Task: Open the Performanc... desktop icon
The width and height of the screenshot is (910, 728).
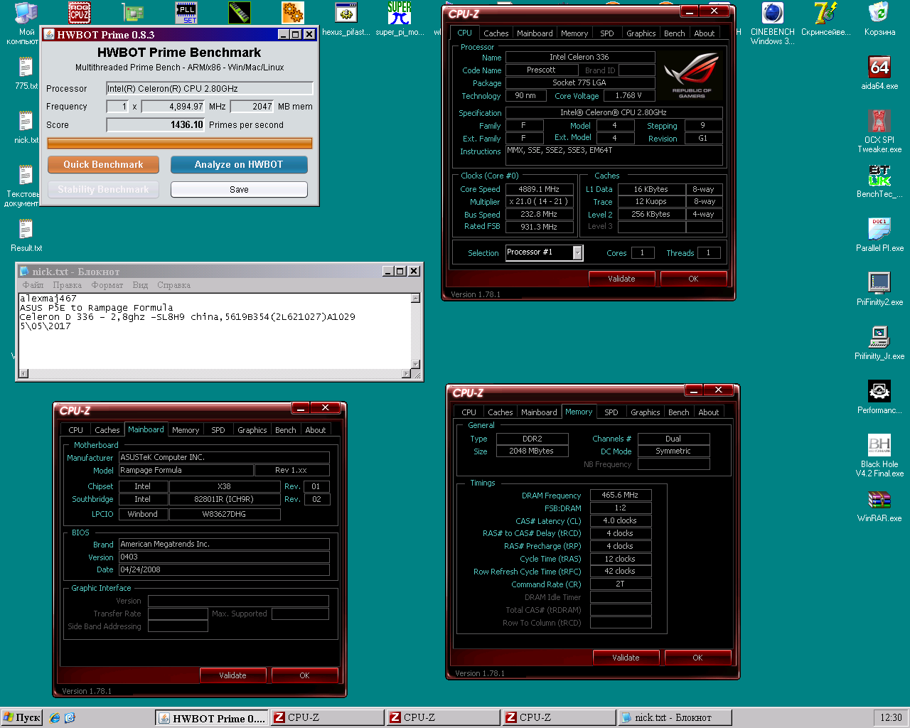Action: (879, 397)
